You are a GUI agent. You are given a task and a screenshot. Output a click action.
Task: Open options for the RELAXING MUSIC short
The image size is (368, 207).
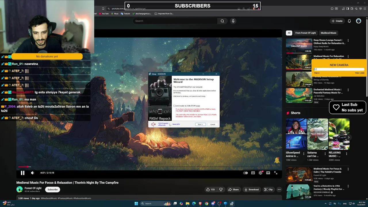point(347,154)
